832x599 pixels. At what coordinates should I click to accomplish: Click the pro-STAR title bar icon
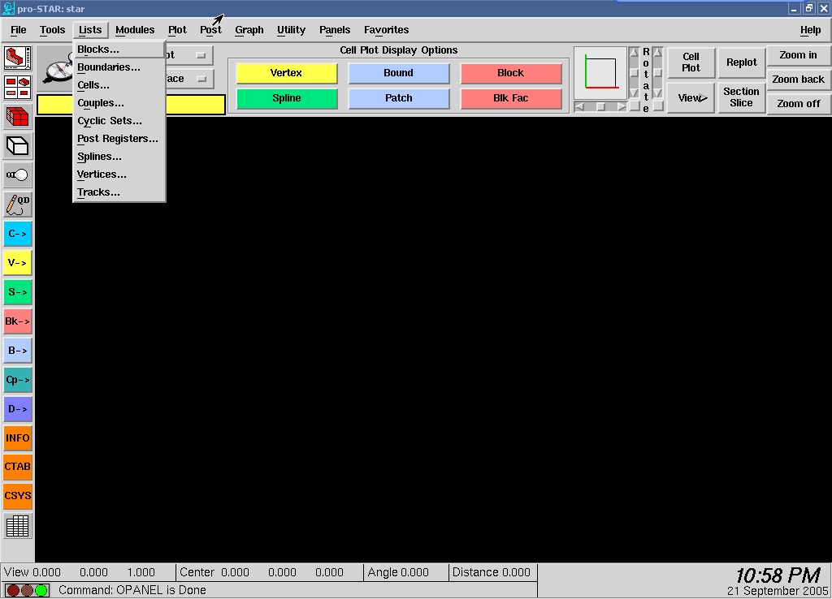point(8,8)
